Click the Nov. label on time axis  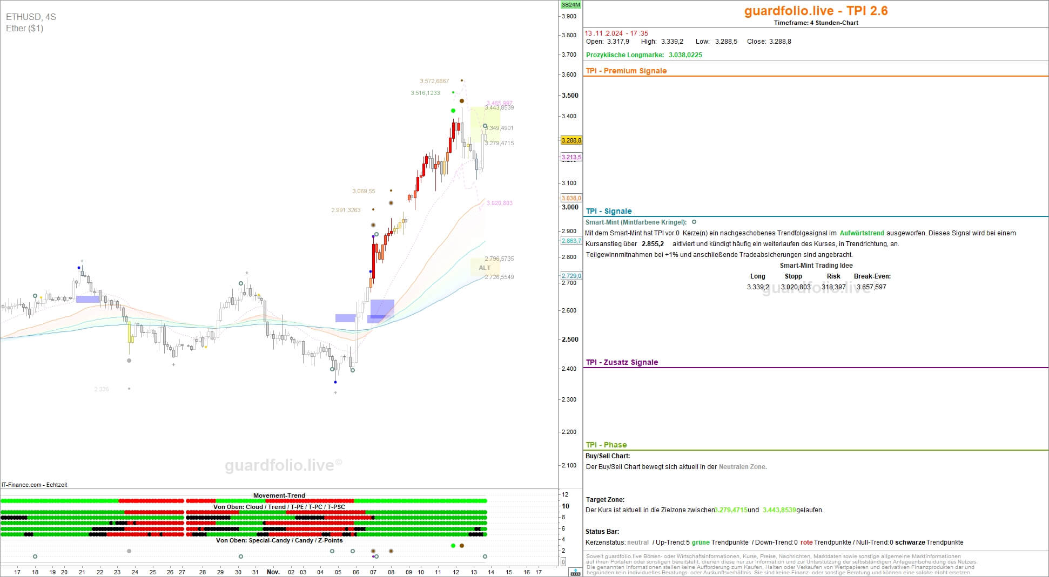pyautogui.click(x=273, y=572)
